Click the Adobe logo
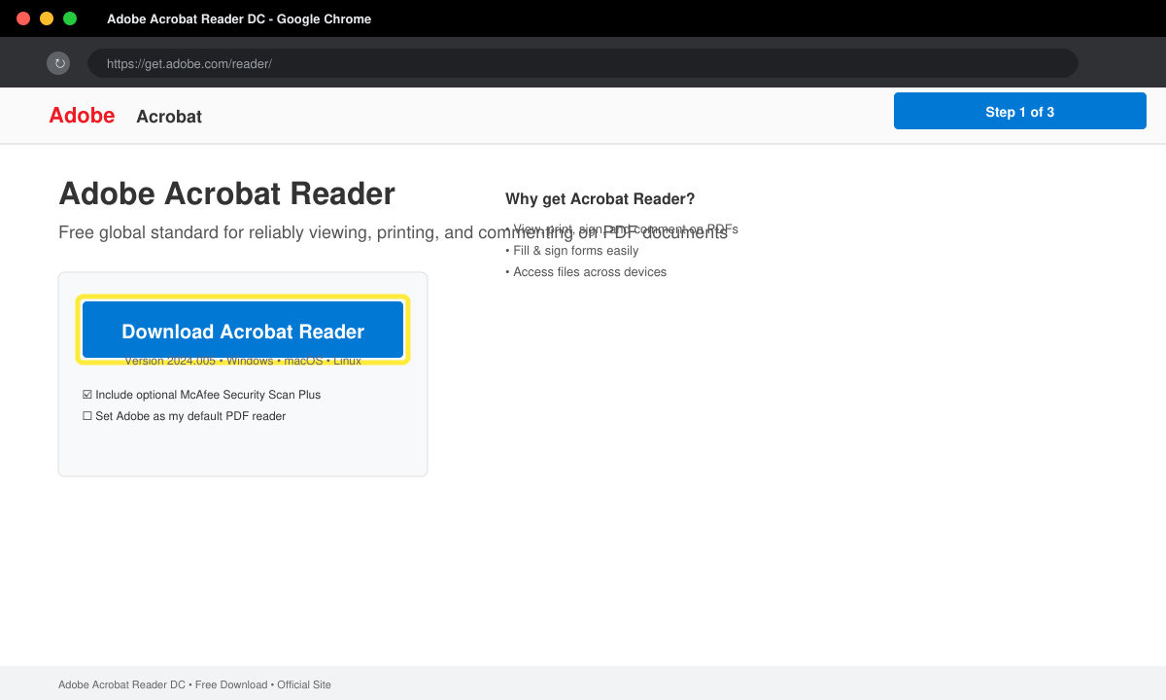Screen dimensions: 1166x700 [x=82, y=116]
